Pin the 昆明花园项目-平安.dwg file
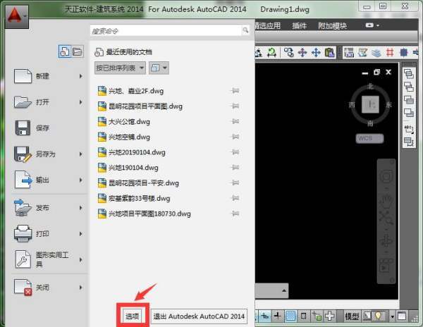This screenshot has height=327, width=423. pos(235,183)
